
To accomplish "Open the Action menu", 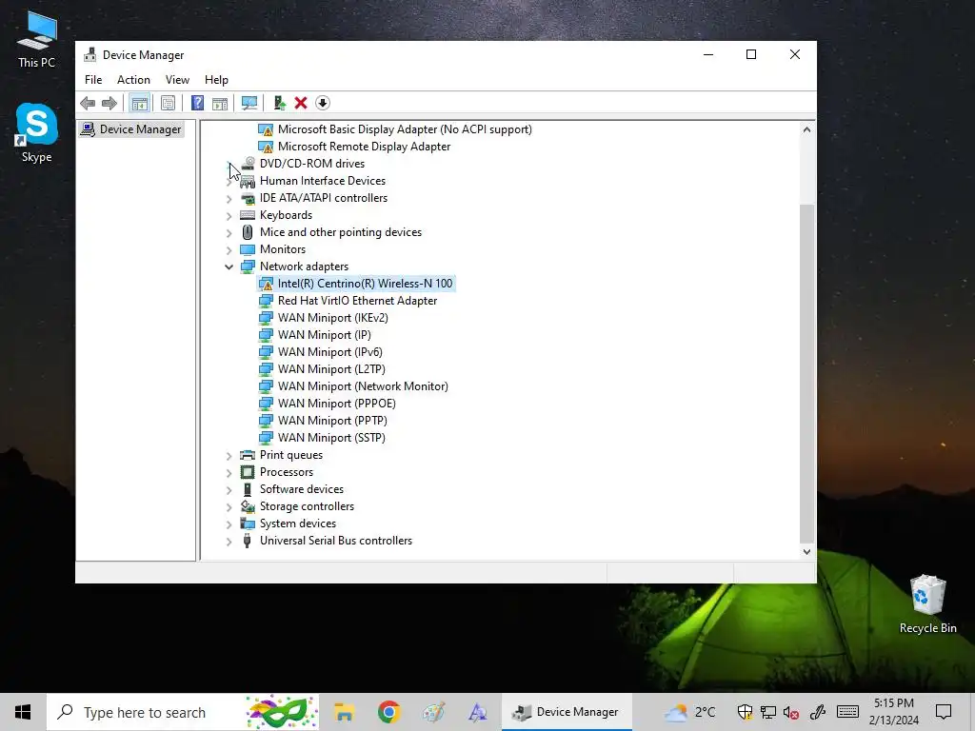I will pyautogui.click(x=133, y=80).
